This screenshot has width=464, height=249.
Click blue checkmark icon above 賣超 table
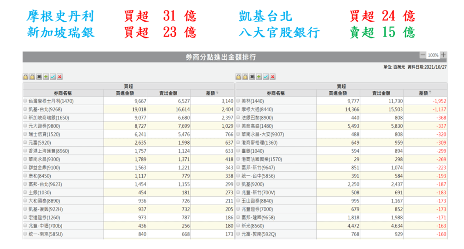tap(266, 77)
